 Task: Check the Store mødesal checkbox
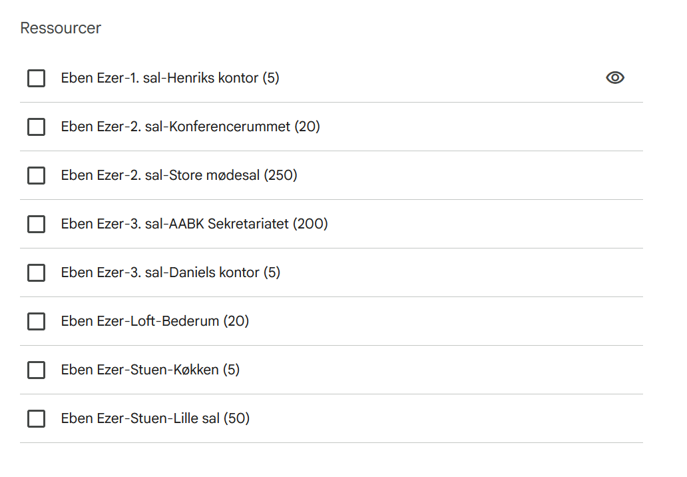tap(37, 175)
